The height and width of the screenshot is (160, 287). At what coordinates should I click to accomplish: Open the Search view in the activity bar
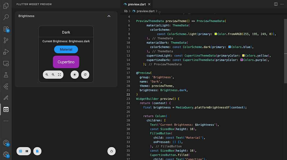point(6,17)
